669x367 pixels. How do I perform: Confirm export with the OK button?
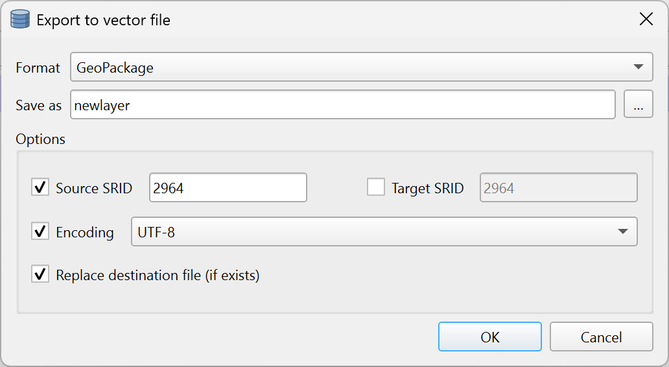pyautogui.click(x=489, y=337)
